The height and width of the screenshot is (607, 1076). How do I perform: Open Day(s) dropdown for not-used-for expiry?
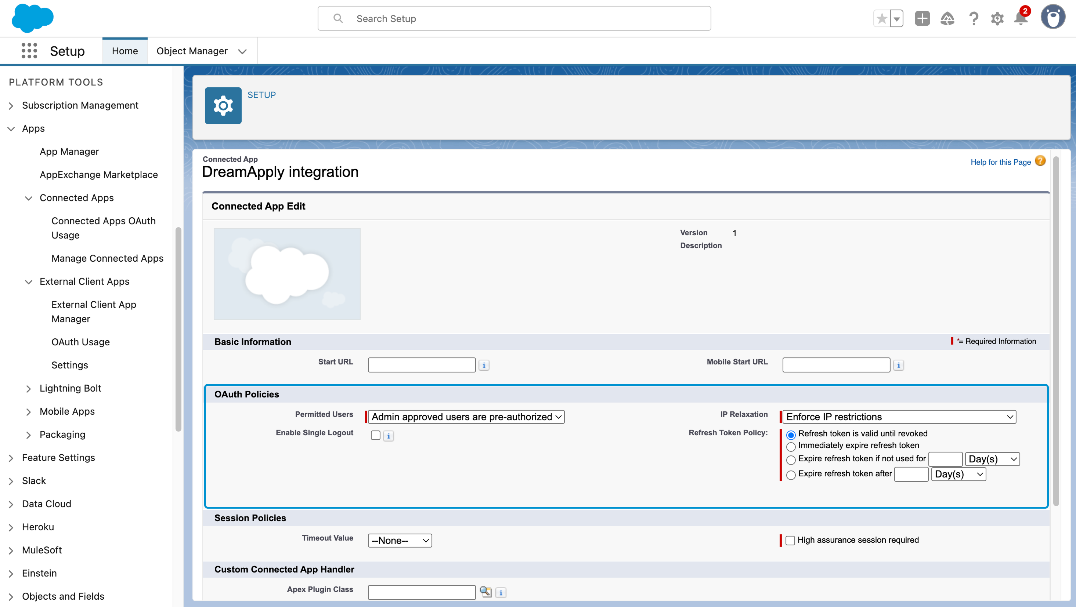click(992, 459)
